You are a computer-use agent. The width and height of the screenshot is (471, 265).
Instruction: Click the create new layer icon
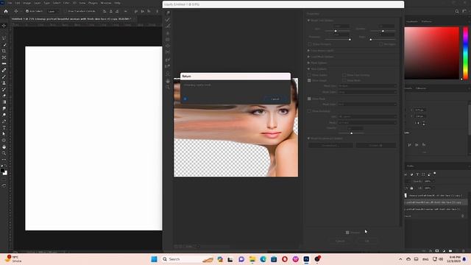457,250
